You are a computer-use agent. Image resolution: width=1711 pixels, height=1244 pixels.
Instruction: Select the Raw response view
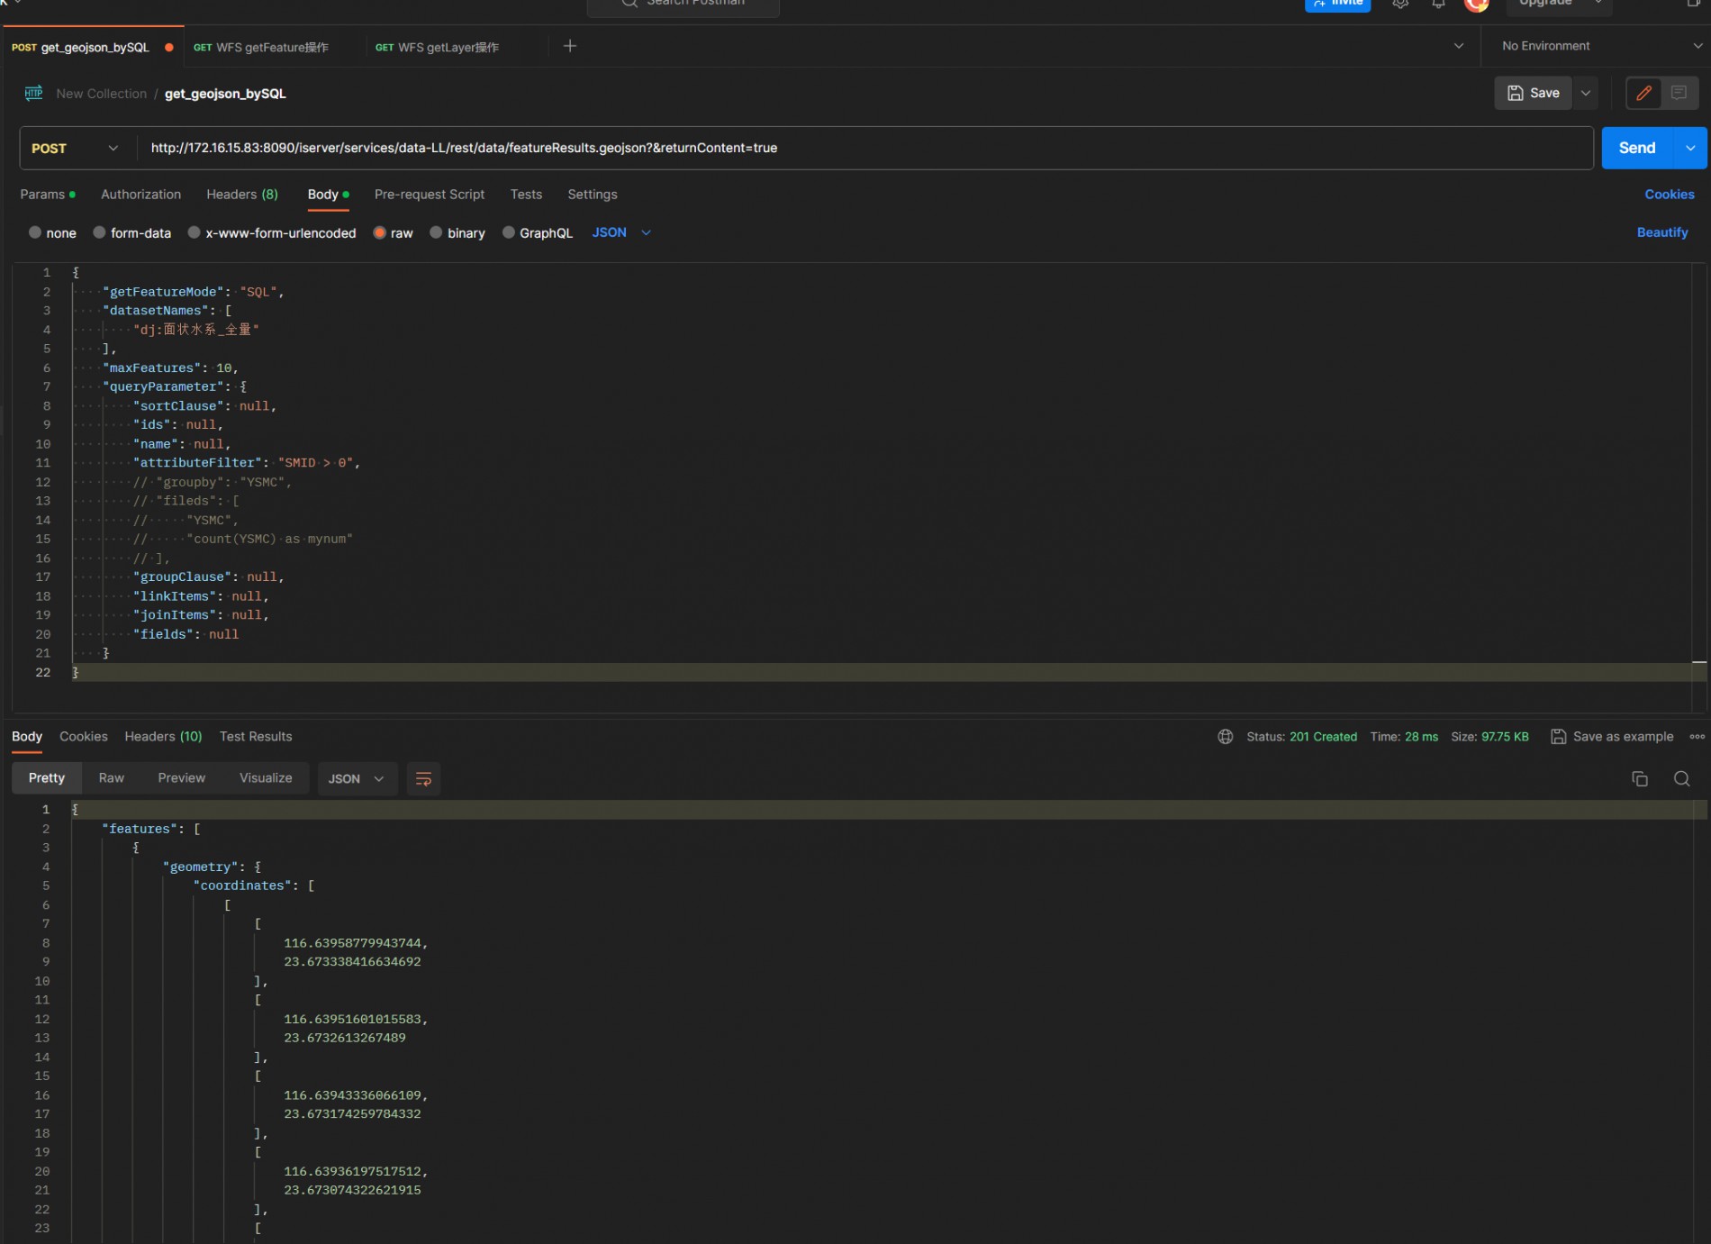pos(112,778)
